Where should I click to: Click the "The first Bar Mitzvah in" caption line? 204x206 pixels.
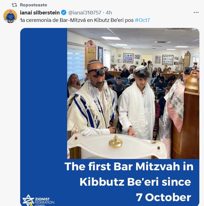point(129,167)
